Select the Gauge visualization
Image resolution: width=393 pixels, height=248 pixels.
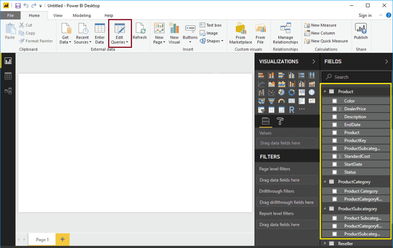(281, 101)
